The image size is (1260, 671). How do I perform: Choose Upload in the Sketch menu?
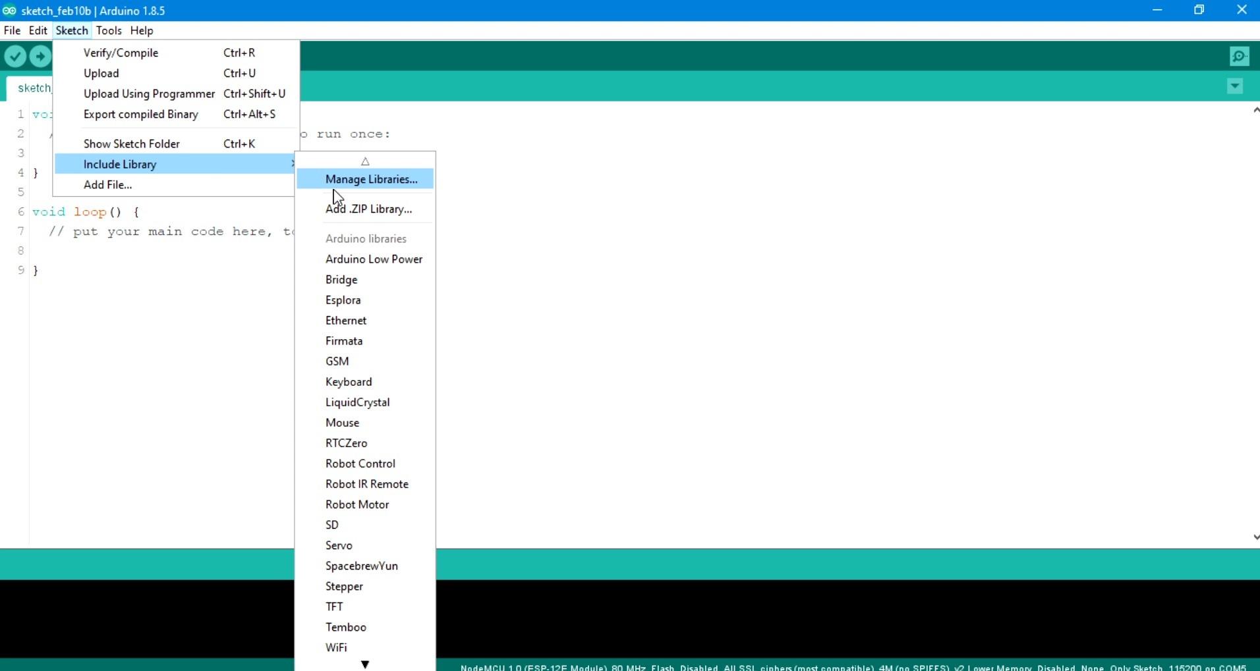pos(176,73)
